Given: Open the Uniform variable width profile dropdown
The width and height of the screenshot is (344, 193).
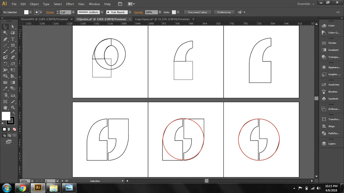Looking at the screenshot, I should (102, 12).
